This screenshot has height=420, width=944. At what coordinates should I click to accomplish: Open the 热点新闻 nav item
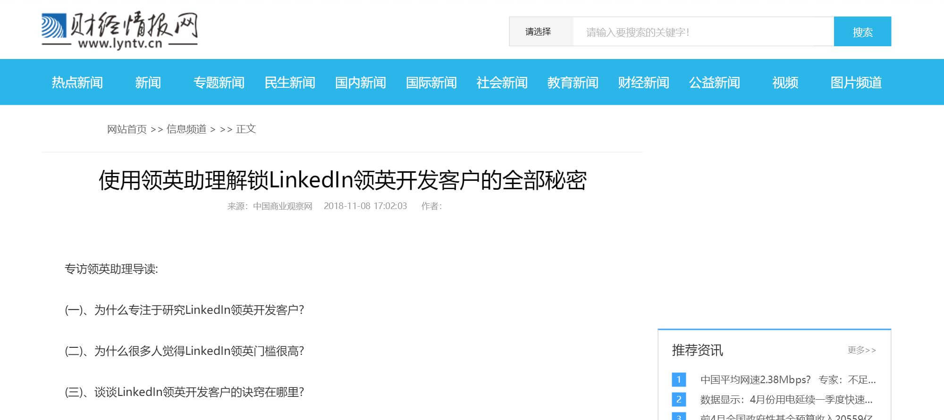tap(77, 83)
